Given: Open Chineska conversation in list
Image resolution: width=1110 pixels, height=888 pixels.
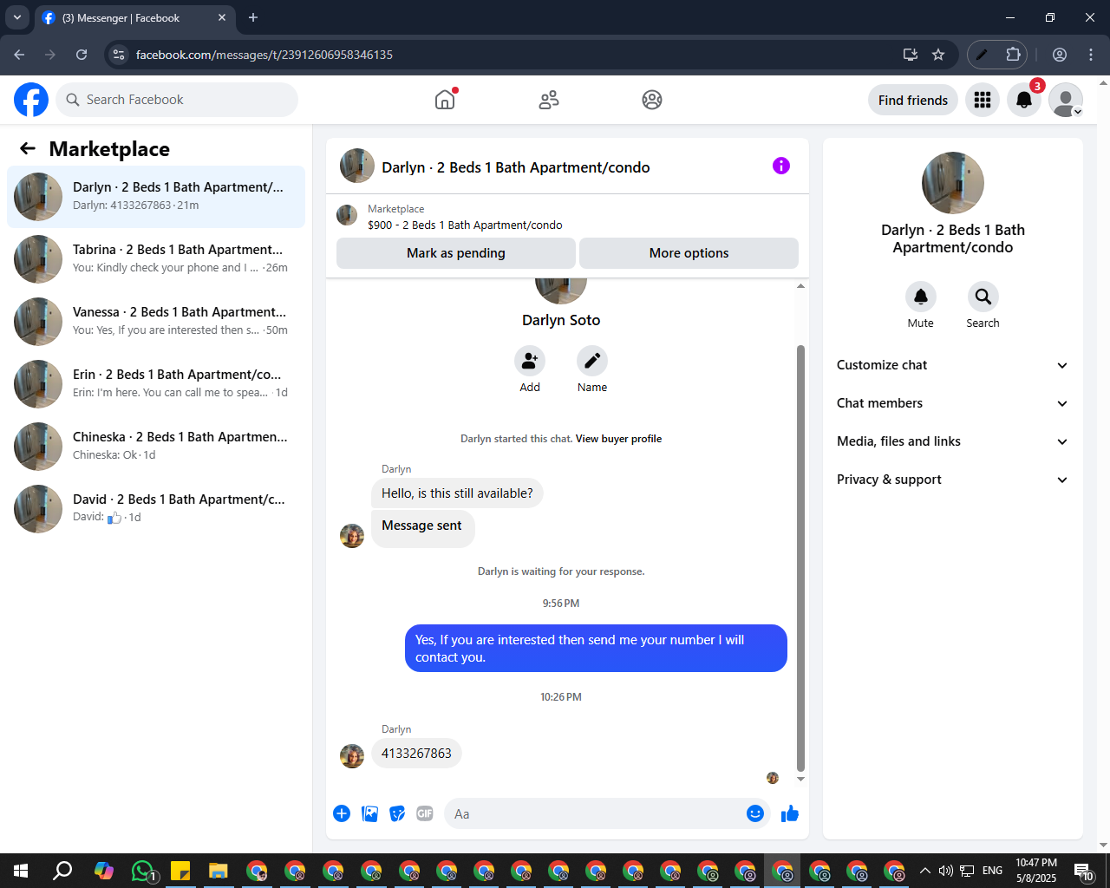Looking at the screenshot, I should tap(156, 447).
